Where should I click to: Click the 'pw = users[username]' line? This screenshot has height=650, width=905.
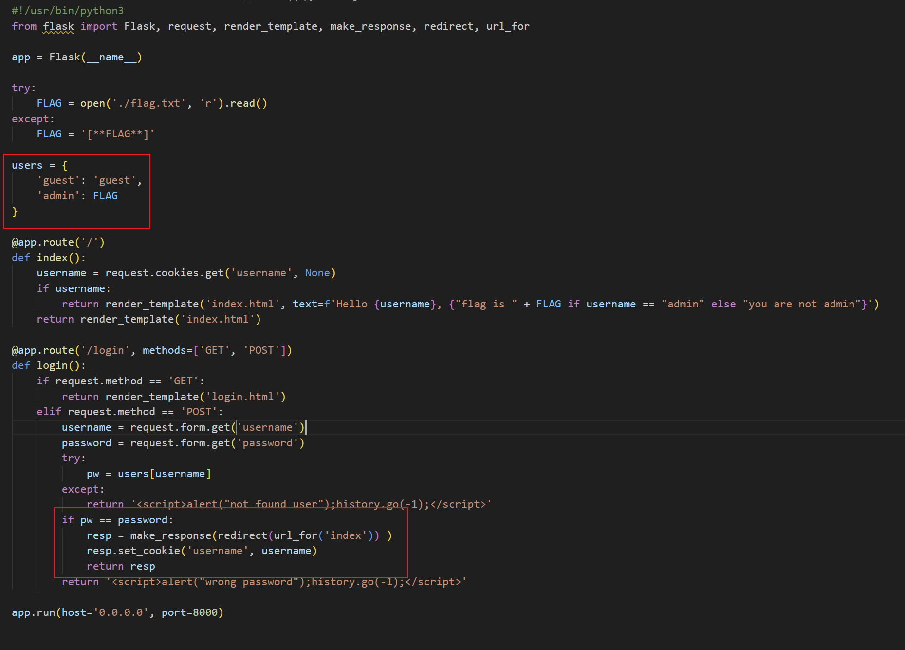pyautogui.click(x=149, y=474)
